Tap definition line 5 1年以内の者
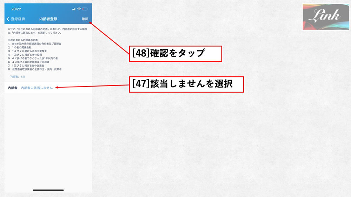This screenshot has height=197, width=351. [33, 58]
